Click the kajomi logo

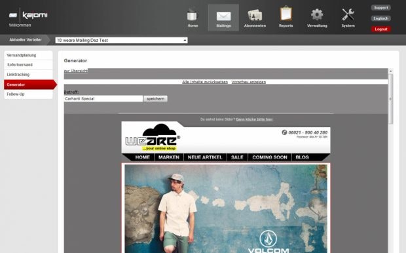point(28,15)
